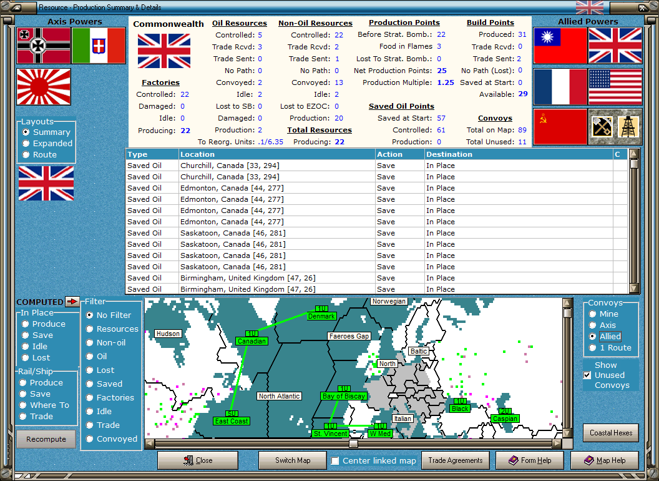Sort the table by Location column header
The image size is (659, 481).
276,154
